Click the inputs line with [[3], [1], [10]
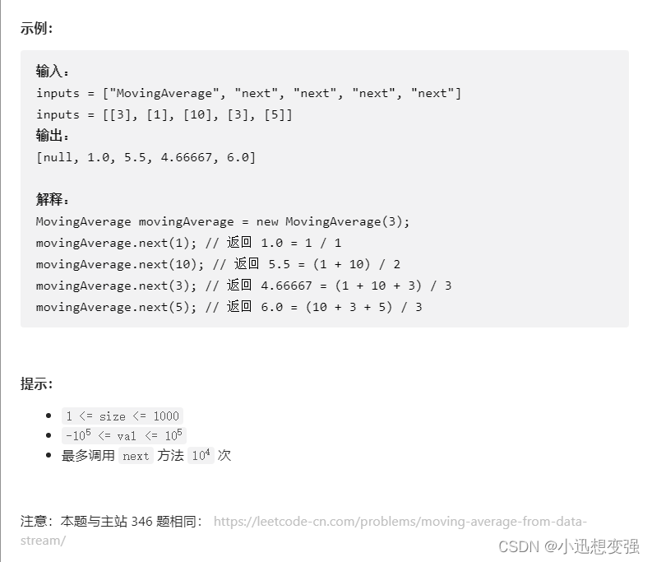 click(164, 114)
